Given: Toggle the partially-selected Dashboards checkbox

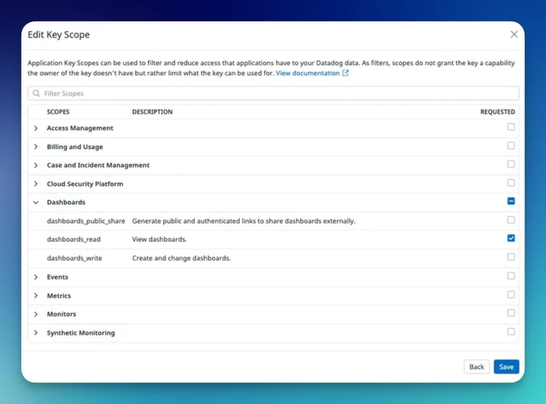Looking at the screenshot, I should pyautogui.click(x=511, y=201).
